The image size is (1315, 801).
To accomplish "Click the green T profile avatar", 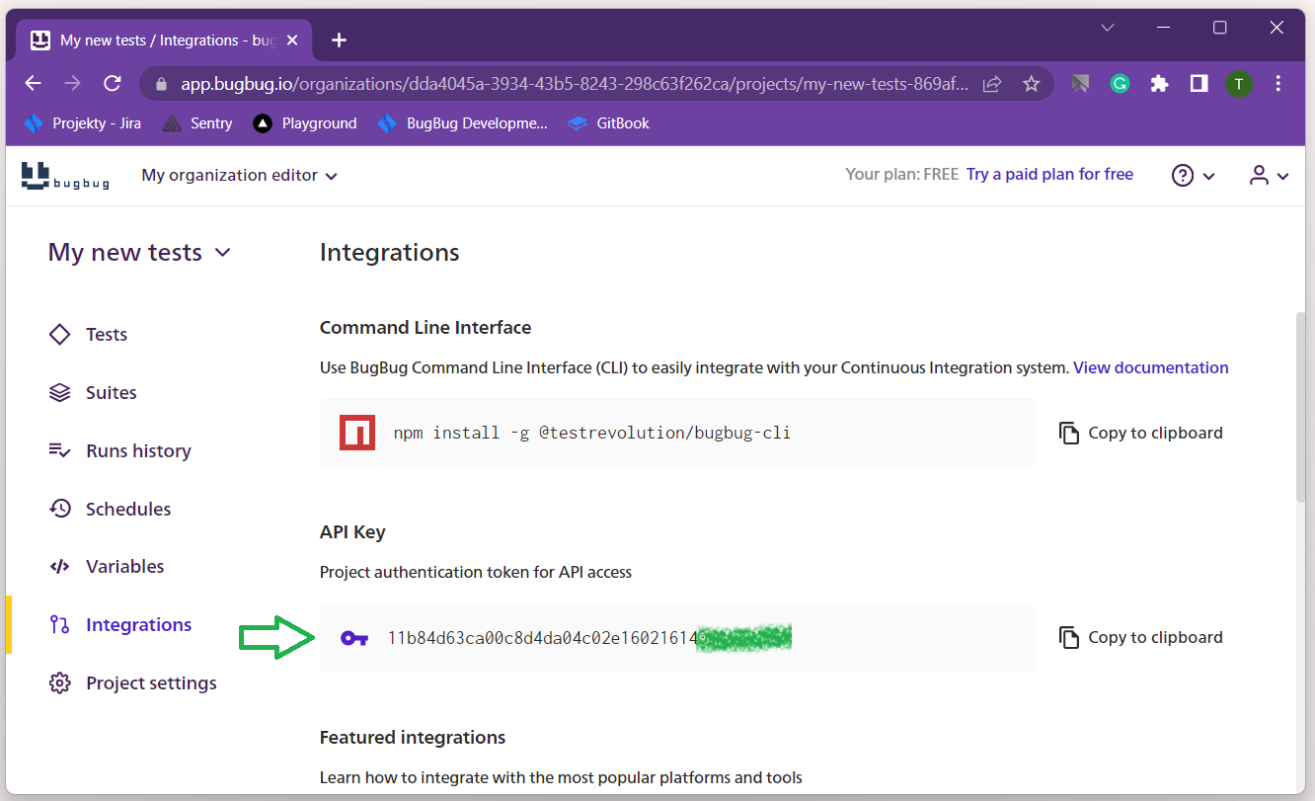I will point(1239,84).
